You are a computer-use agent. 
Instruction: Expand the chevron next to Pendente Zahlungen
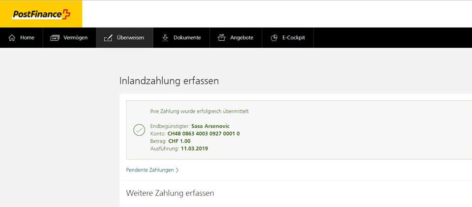(177, 170)
